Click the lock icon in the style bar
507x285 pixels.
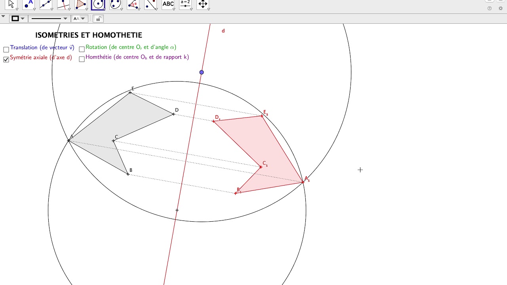coord(98,19)
